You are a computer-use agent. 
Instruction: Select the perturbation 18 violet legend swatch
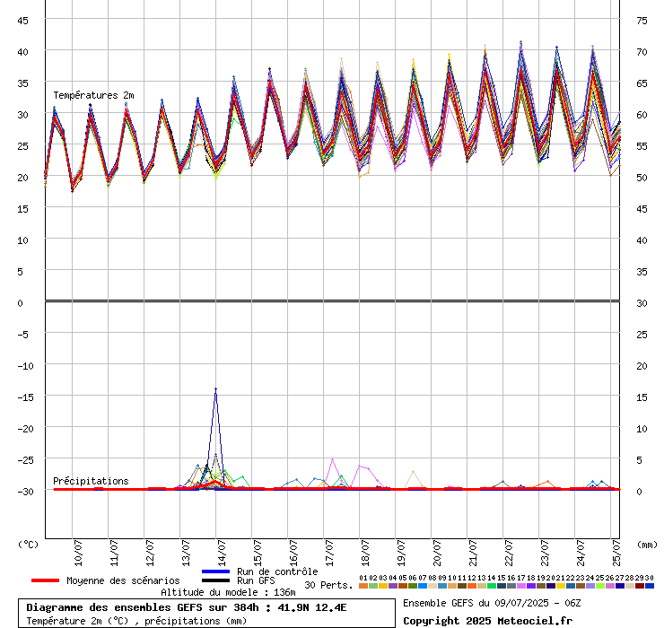(530, 586)
